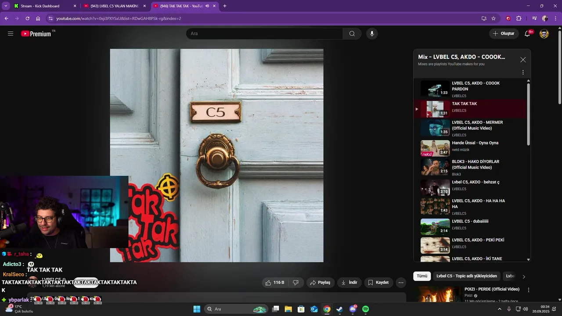Open Mix playlist three-dot options menu
The image size is (562, 316).
[523, 72]
